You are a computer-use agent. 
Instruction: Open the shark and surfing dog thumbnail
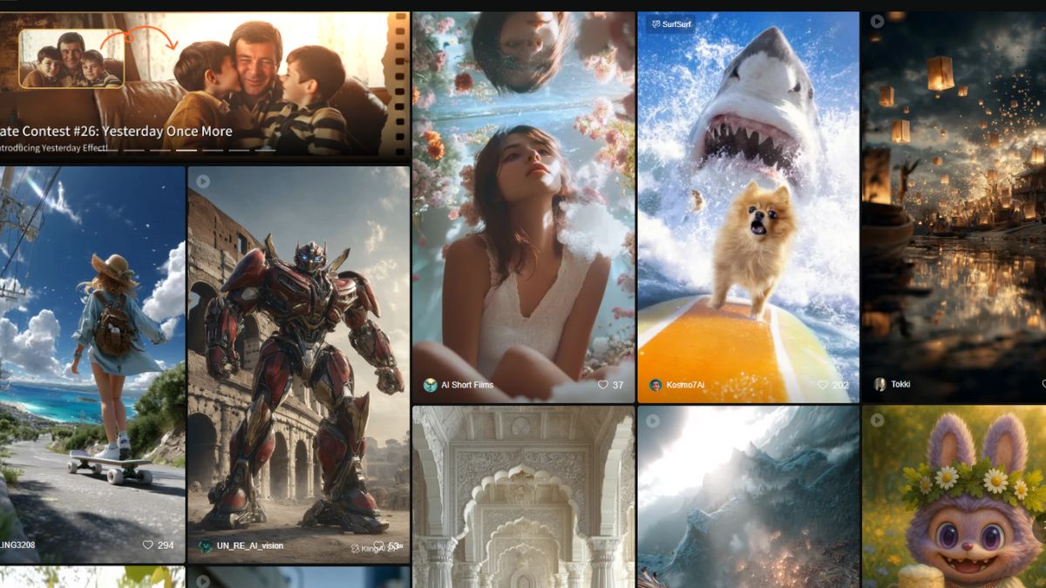[x=748, y=207]
